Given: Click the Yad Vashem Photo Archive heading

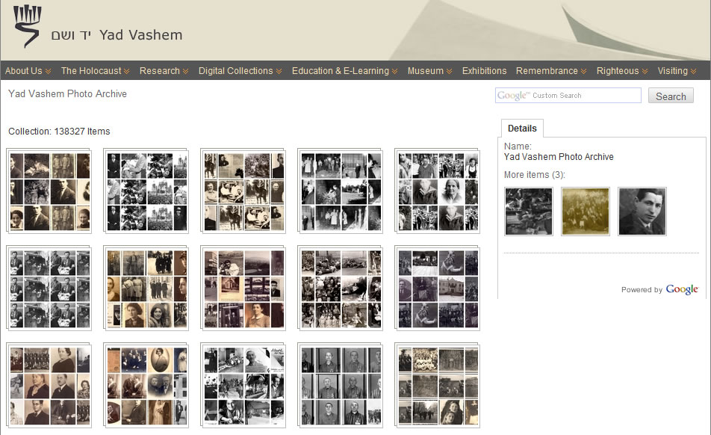Looking at the screenshot, I should point(67,94).
